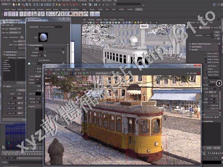Click the curved arrow Shave shelf icon

click(86, 14)
